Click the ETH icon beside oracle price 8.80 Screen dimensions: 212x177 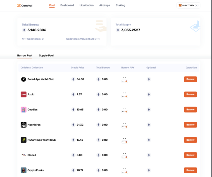pyautogui.click(x=73, y=155)
